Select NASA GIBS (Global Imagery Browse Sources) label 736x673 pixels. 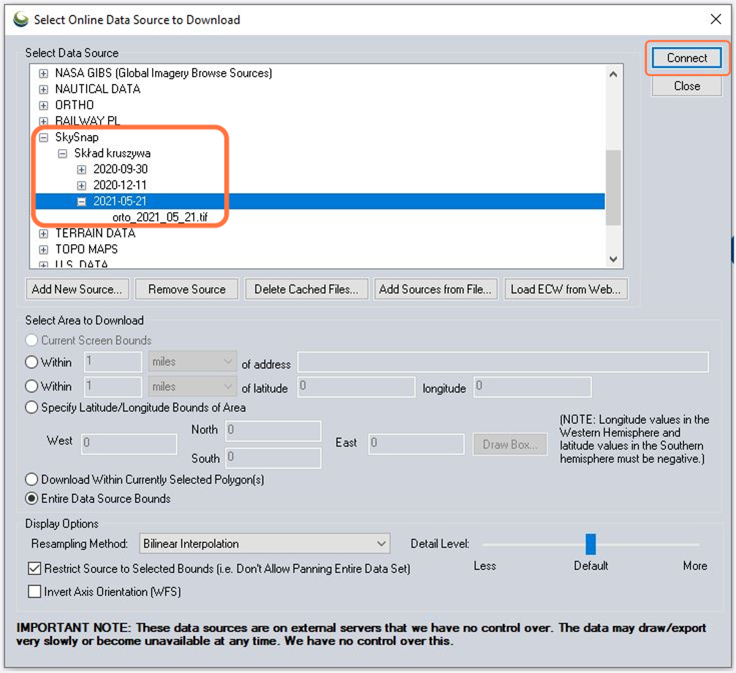pos(164,73)
